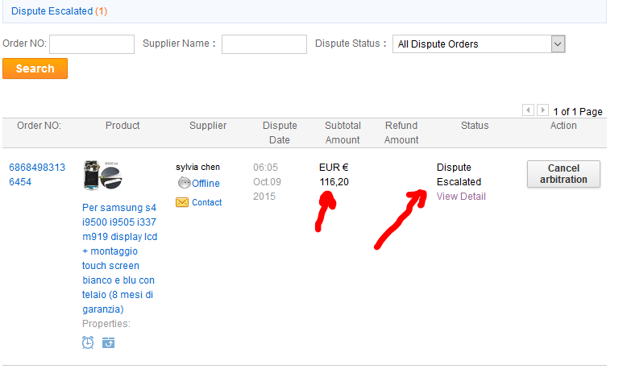623x373 pixels.
Task: Open the View Detail link
Action: 461,197
